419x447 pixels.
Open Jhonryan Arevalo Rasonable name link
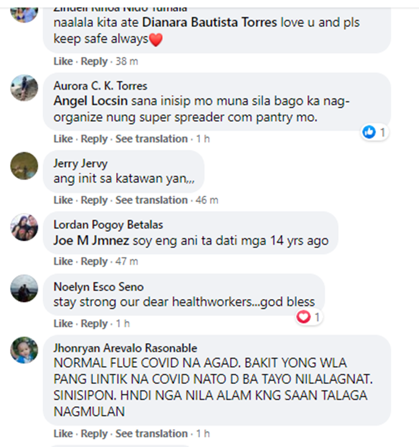pyautogui.click(x=125, y=348)
